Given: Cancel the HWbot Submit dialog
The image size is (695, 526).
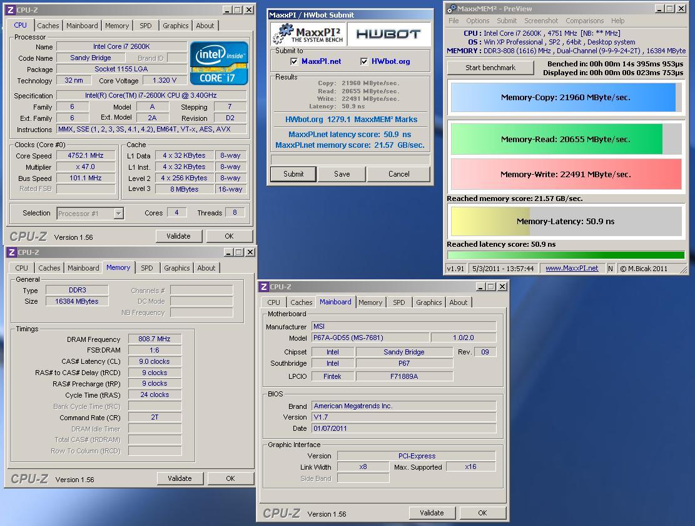Looking at the screenshot, I should pyautogui.click(x=399, y=174).
